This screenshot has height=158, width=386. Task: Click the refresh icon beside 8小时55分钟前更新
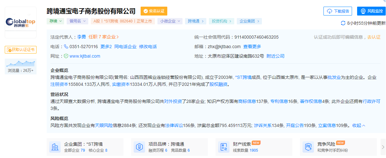coord(343,23)
